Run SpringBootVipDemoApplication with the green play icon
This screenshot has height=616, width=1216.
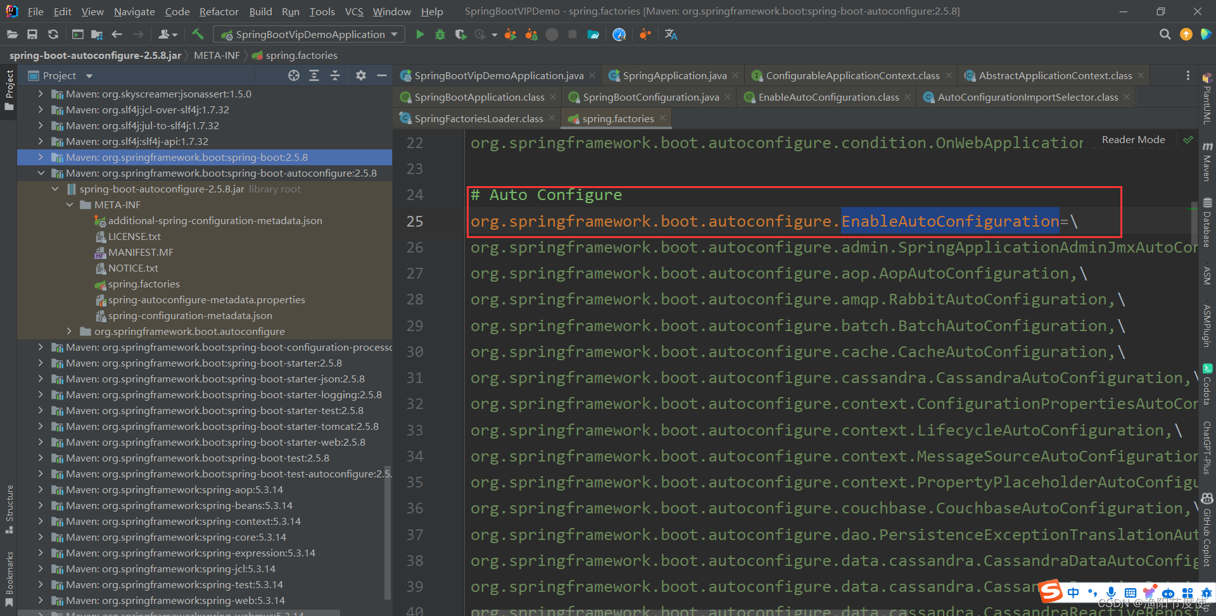click(x=420, y=34)
